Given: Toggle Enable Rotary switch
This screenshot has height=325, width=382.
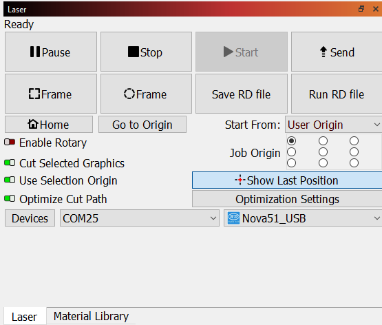Looking at the screenshot, I should coord(10,142).
